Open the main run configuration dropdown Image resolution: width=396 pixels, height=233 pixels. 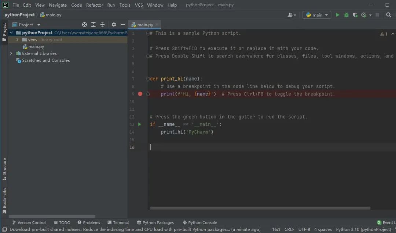pos(317,15)
